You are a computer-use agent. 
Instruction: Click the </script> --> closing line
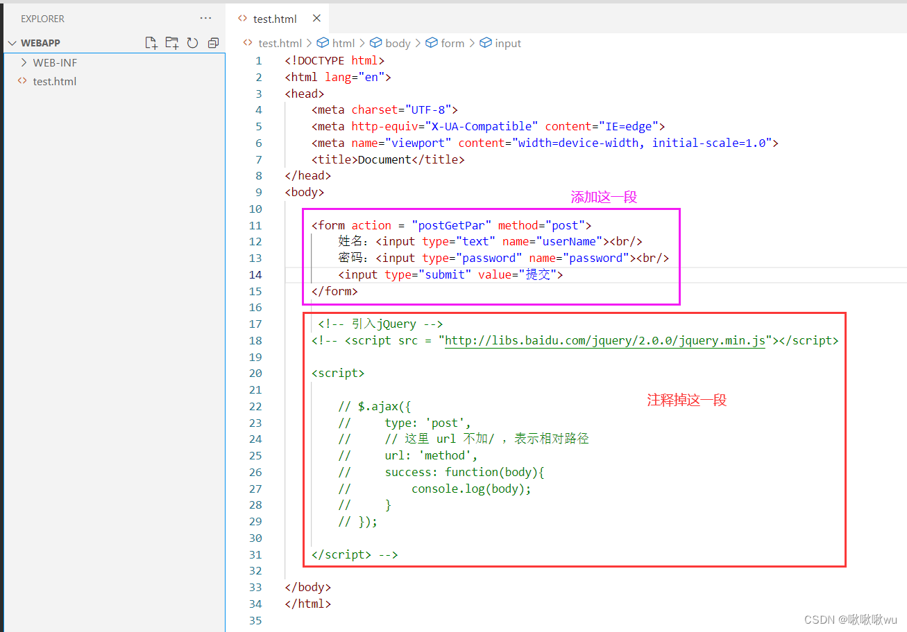tap(355, 554)
